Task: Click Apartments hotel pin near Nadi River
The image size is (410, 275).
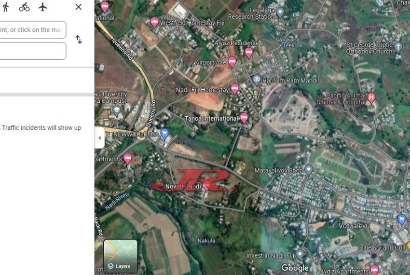Action: (x=128, y=158)
